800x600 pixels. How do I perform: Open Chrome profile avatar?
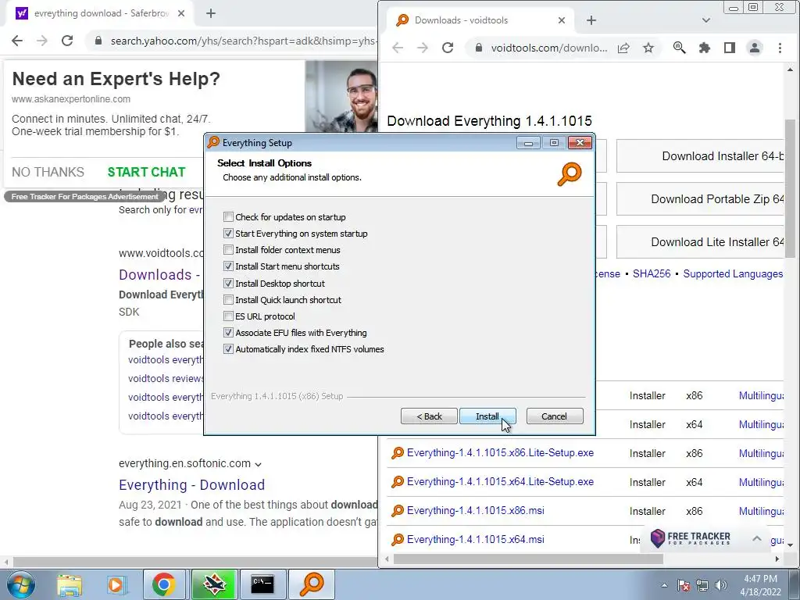tap(755, 48)
